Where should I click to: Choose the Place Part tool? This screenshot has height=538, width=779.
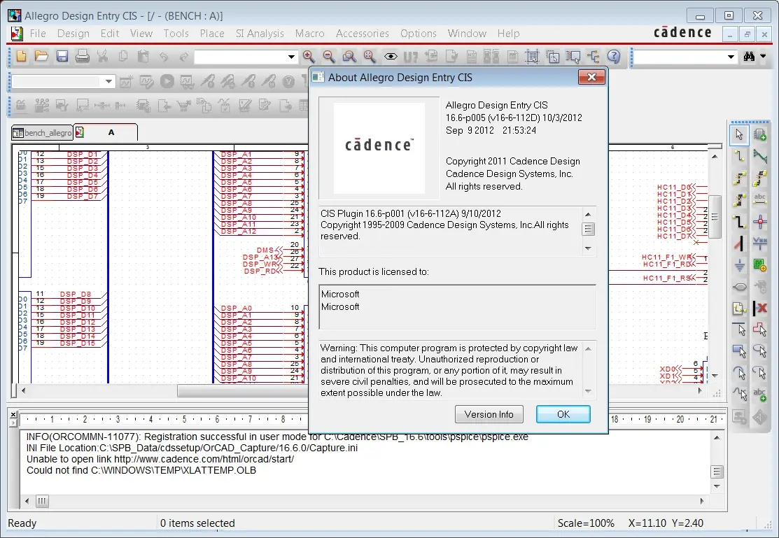pos(759,134)
